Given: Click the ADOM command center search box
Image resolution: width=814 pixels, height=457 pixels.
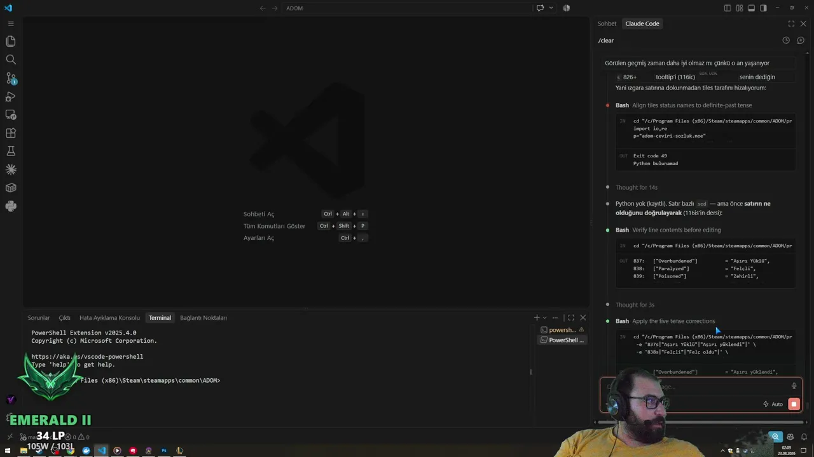Looking at the screenshot, I should [407, 8].
